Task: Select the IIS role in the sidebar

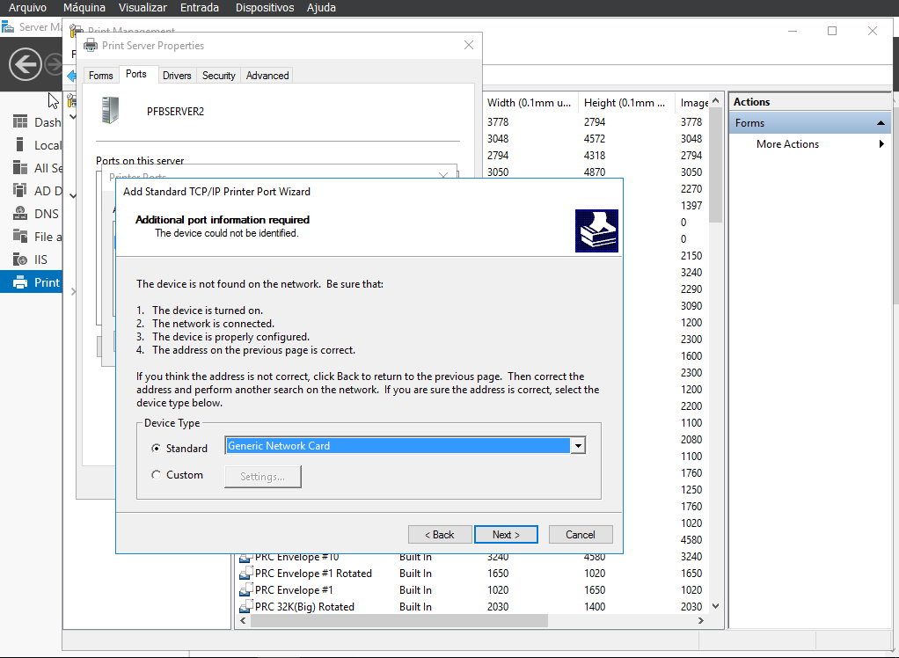Action: click(40, 259)
